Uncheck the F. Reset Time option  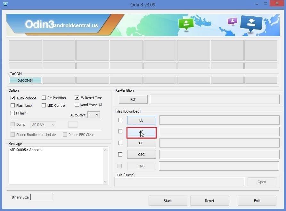click(77, 97)
